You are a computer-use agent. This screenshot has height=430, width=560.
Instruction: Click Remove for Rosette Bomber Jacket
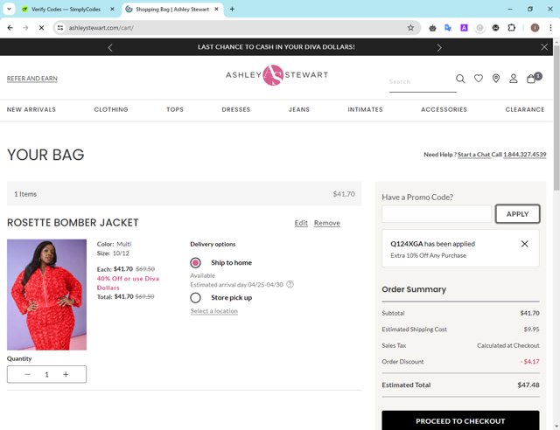(x=327, y=223)
